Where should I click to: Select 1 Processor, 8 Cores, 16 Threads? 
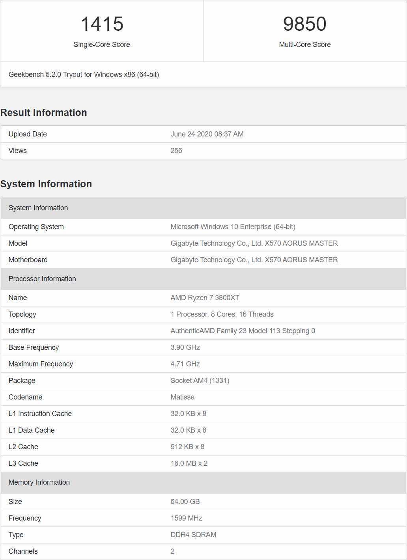(x=222, y=314)
